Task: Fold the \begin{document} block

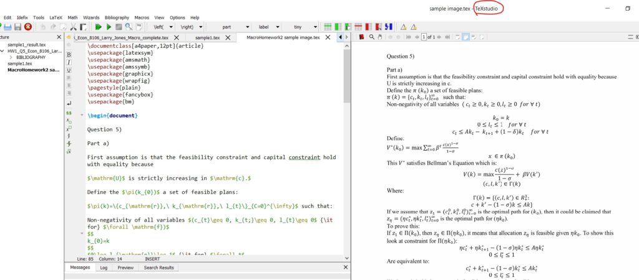Action: click(82, 116)
